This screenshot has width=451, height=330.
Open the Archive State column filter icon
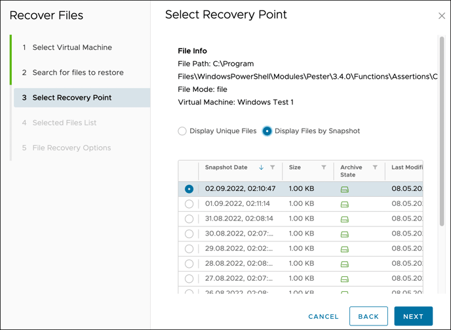click(x=375, y=167)
